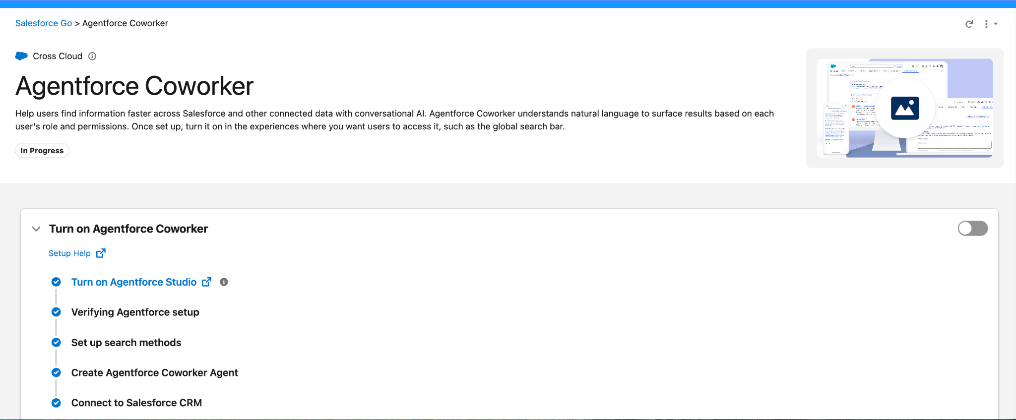Click the checkmark beside Create Agentforce Coworker Agent
The width and height of the screenshot is (1016, 420).
[57, 373]
